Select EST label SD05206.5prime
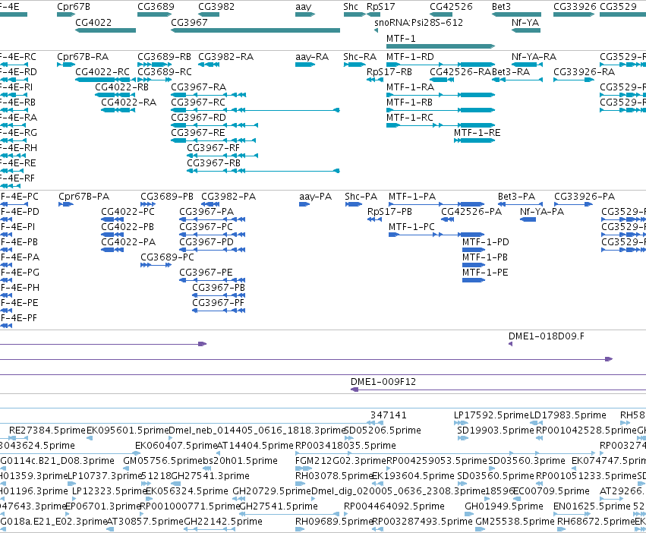Viewport: 646px width, 533px height. [383, 430]
